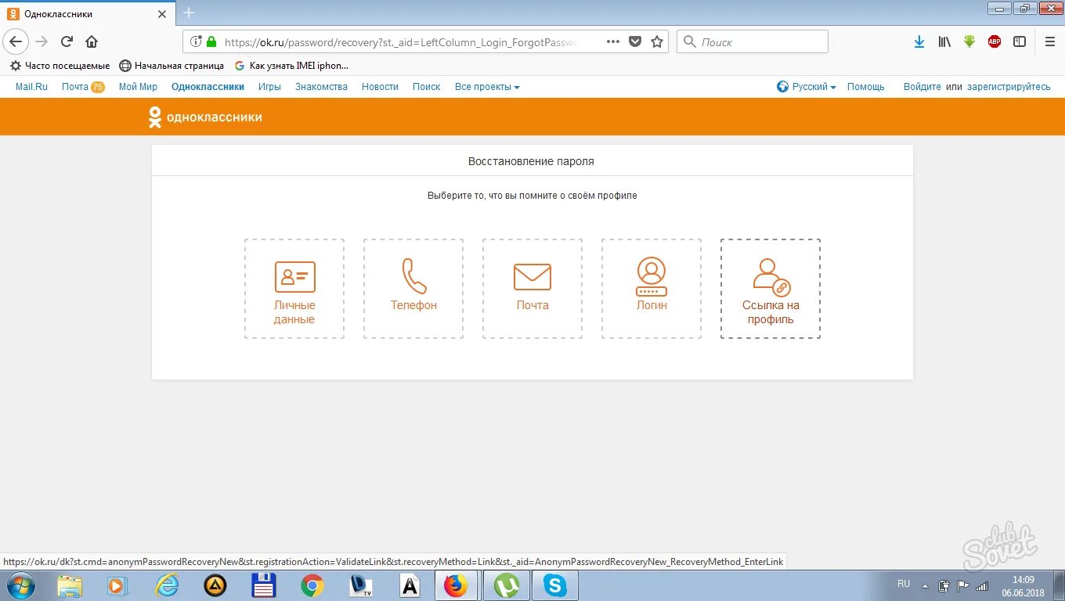Launch Google Chrome from the taskbar
1065x601 pixels.
click(312, 585)
